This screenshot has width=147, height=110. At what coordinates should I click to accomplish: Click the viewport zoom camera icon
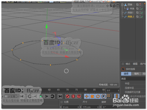(x=111, y=6)
